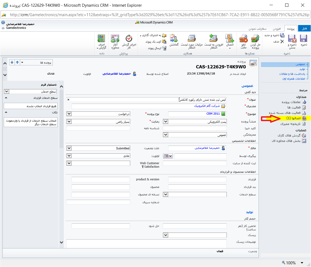Clear the عنوان title field with X
This screenshot has width=311, height=267.
click(x=68, y=100)
